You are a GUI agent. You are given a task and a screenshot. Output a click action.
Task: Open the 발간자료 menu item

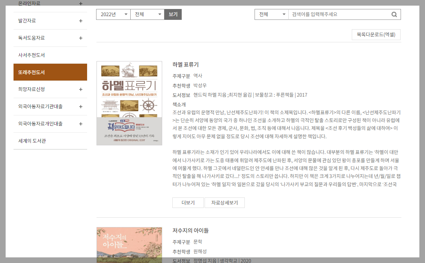click(x=27, y=21)
